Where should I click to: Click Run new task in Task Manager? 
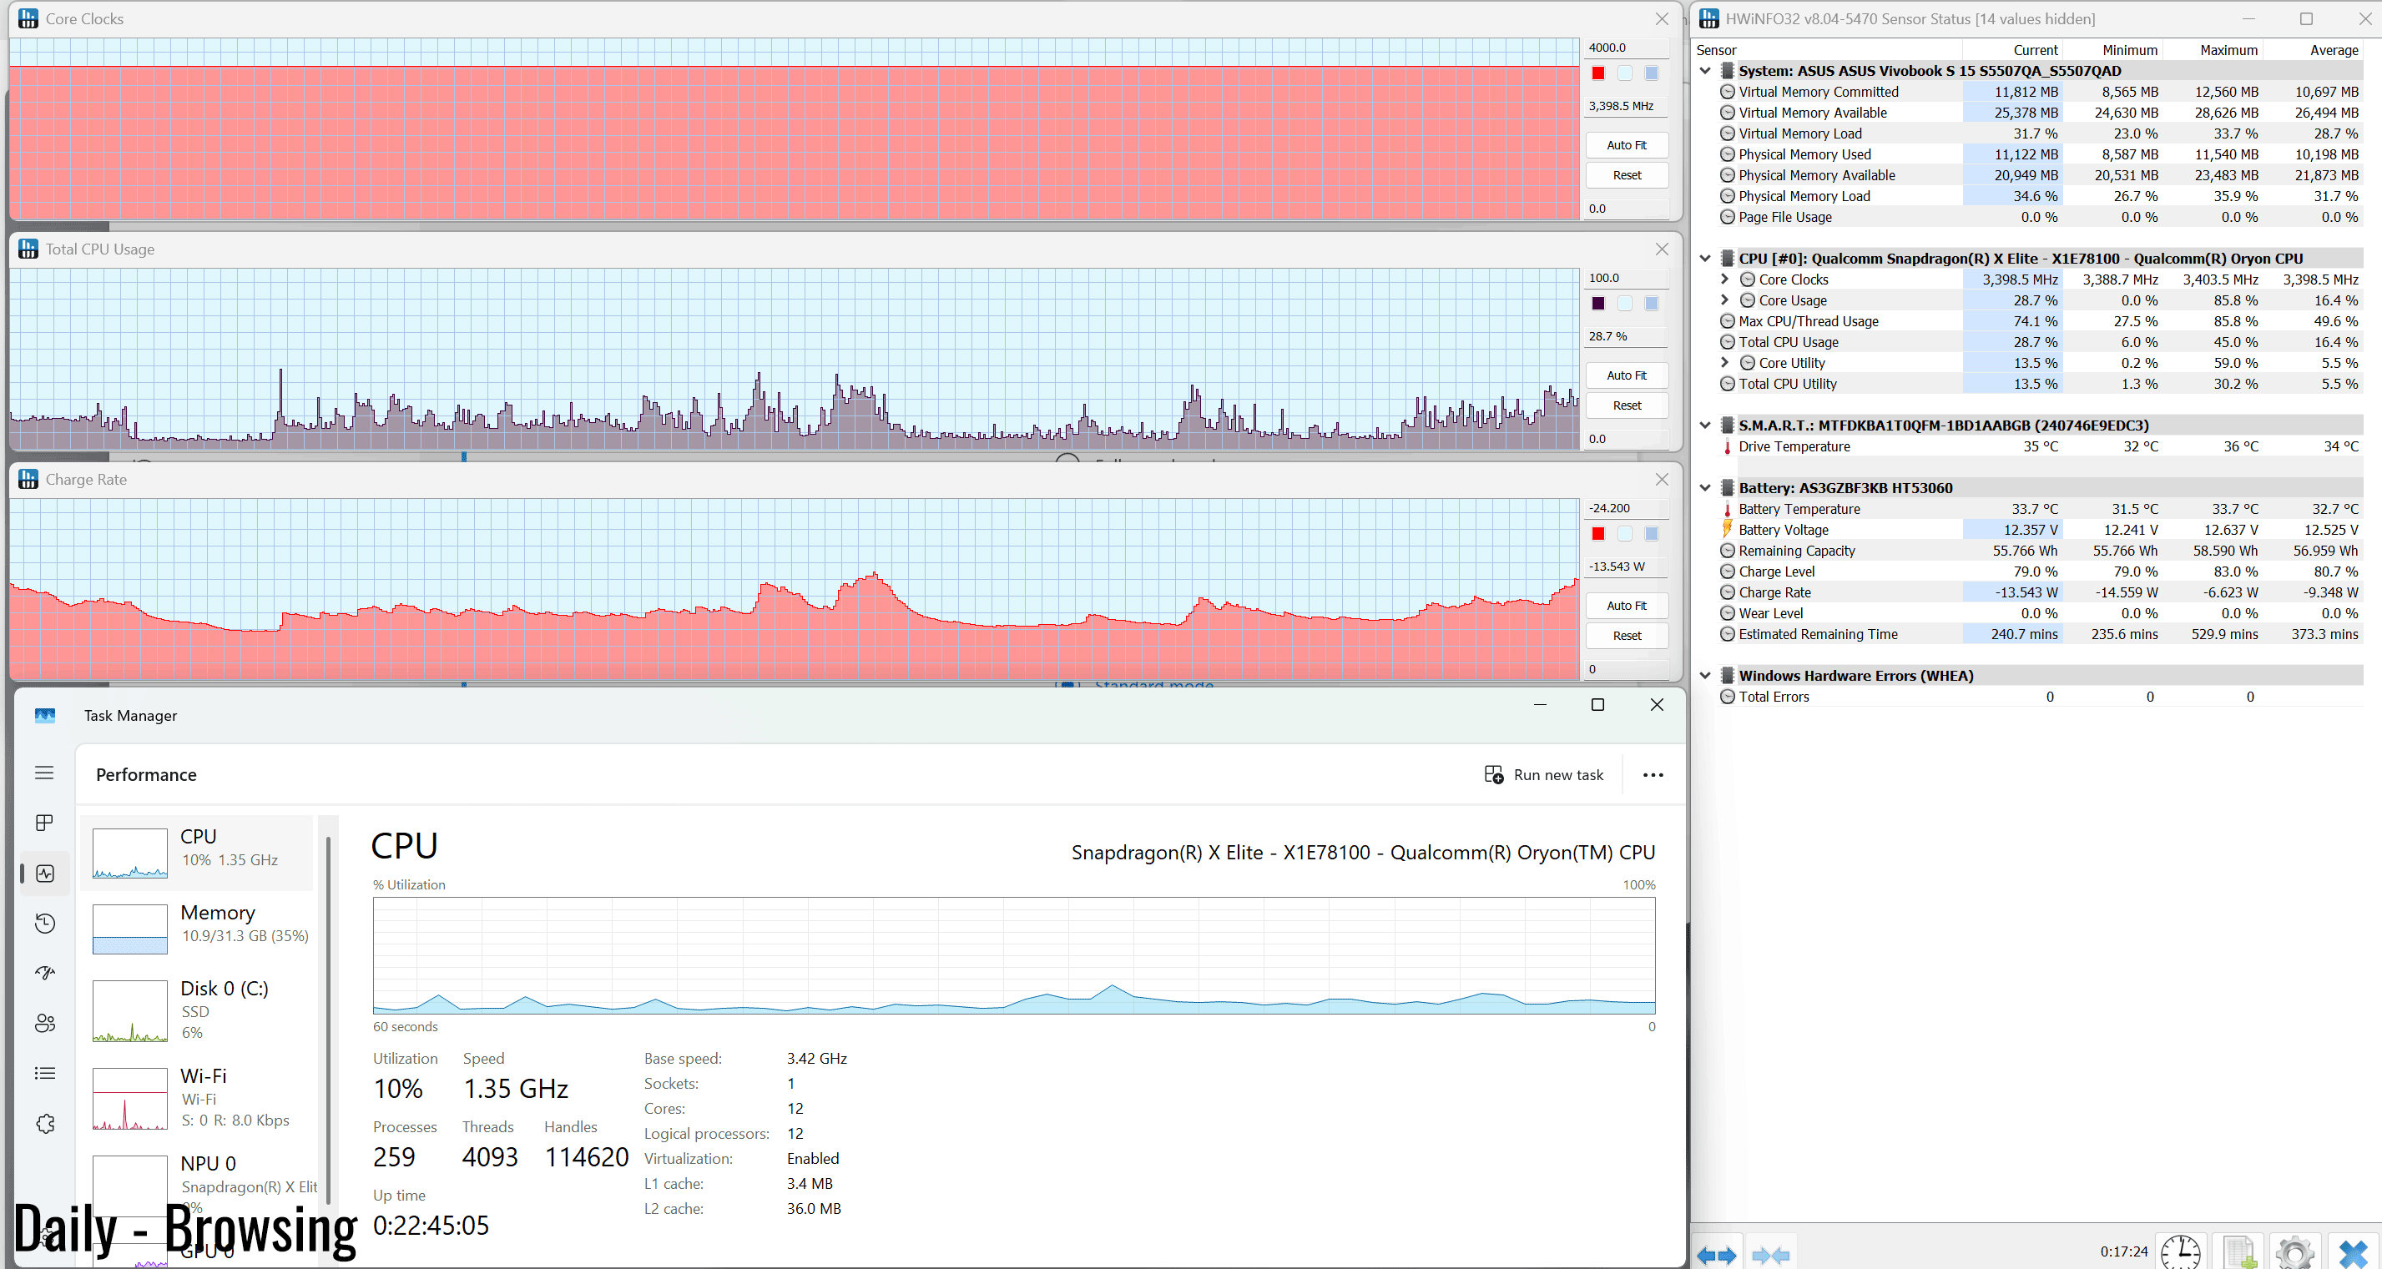[1544, 775]
